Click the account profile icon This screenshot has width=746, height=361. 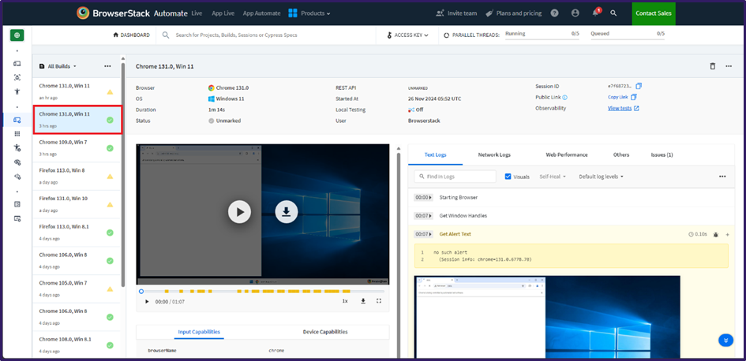coord(575,13)
